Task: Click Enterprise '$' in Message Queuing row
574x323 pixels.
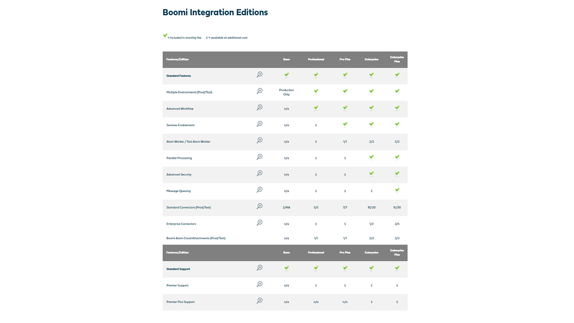Action: 371,191
